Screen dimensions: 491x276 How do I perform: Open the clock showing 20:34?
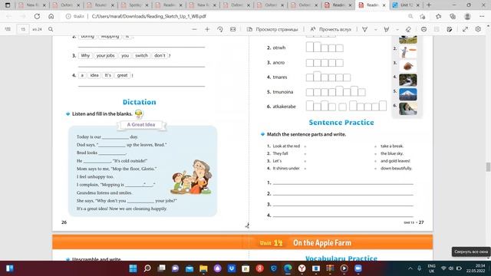tap(476, 268)
